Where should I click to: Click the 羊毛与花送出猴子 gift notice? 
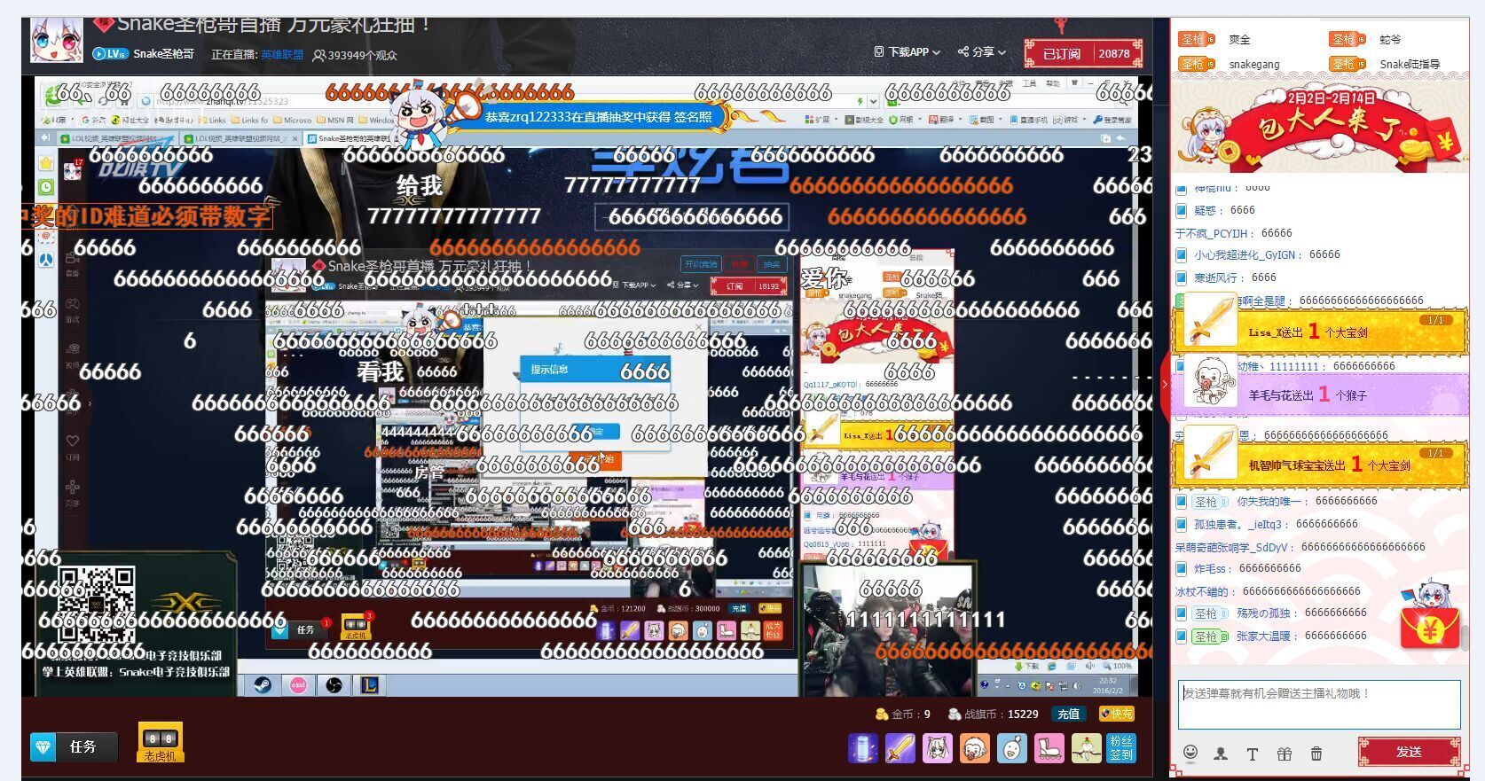coord(1320,394)
